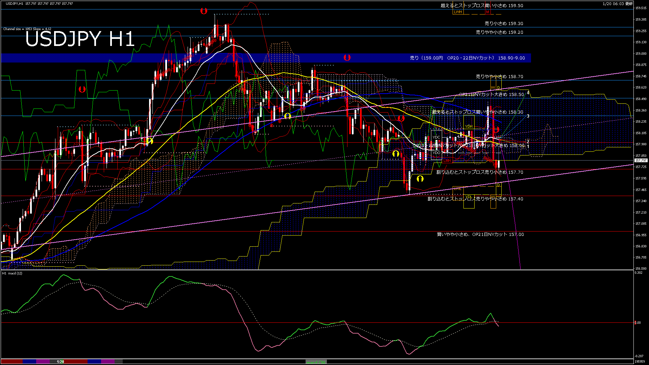Click the 157.70 stop-loss sell line label

tap(479, 172)
